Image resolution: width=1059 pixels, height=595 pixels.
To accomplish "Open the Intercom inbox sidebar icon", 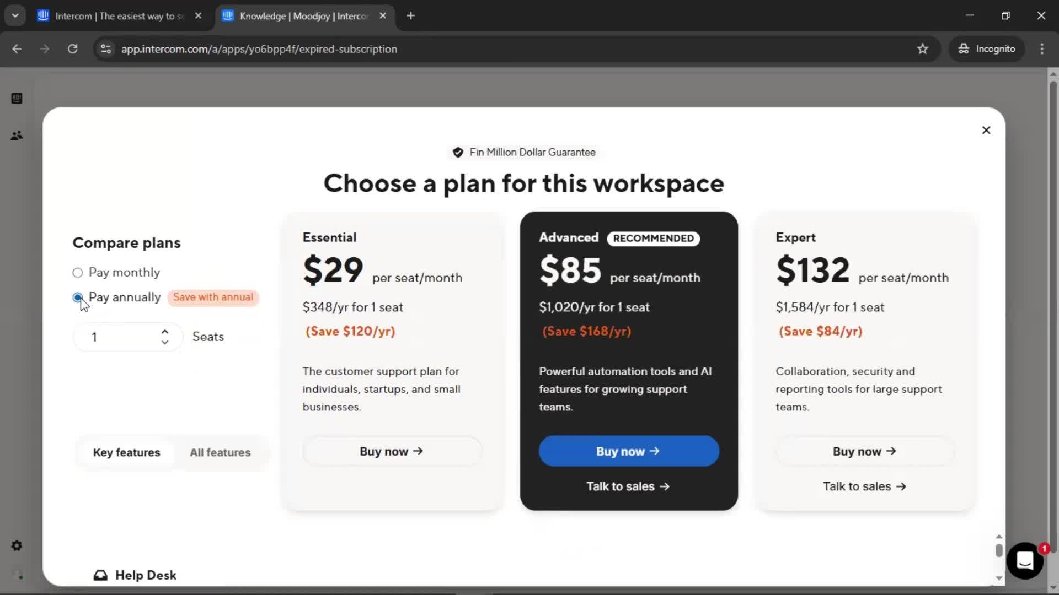I will click(x=17, y=98).
